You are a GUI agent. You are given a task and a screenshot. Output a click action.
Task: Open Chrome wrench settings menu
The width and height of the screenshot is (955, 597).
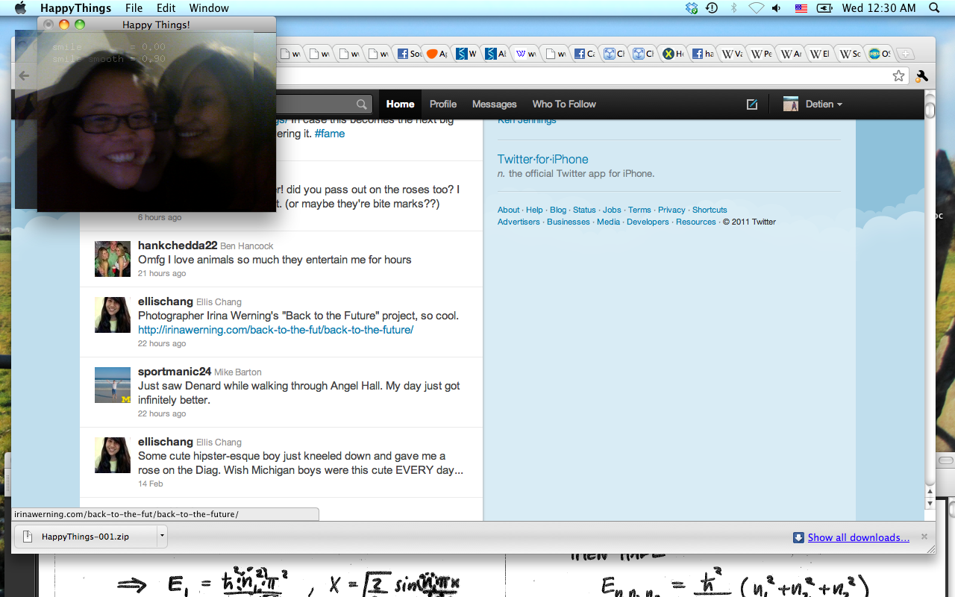pos(921,75)
